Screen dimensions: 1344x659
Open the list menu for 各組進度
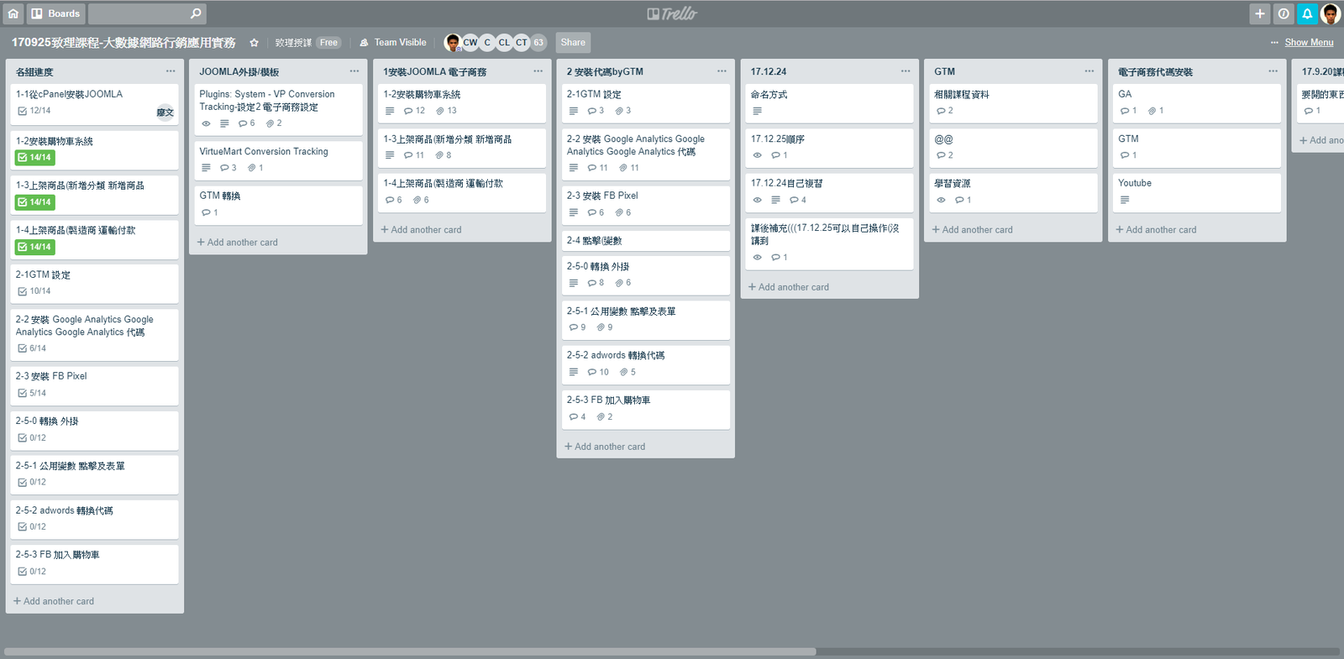(171, 71)
